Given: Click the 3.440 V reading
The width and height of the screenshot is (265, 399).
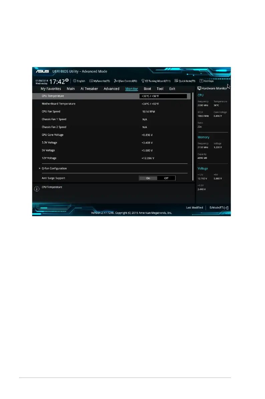Looking at the screenshot, I should (x=202, y=189).
